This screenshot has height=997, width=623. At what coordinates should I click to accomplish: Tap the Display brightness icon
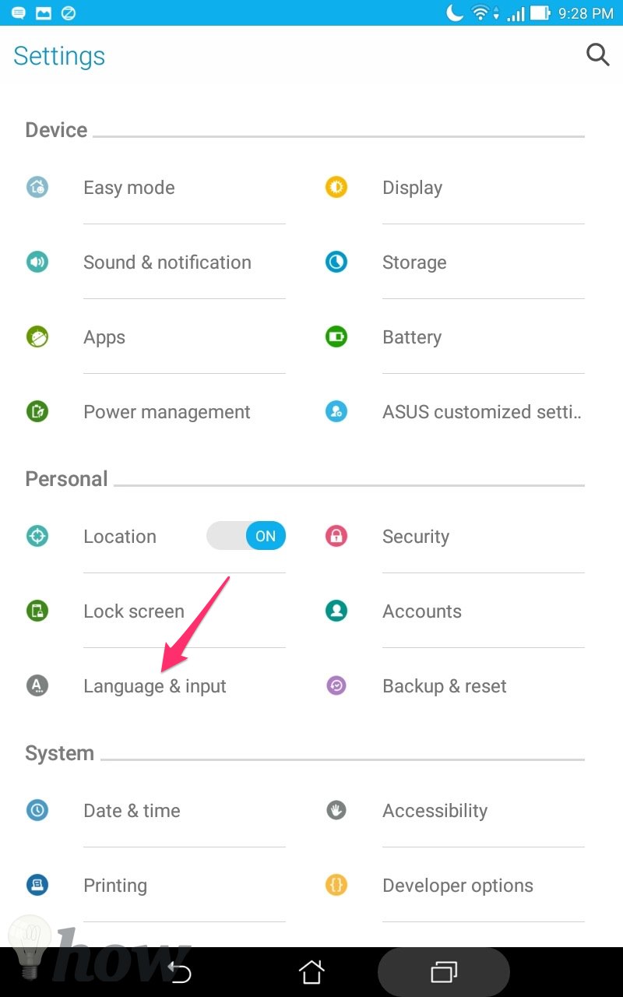[x=336, y=187]
